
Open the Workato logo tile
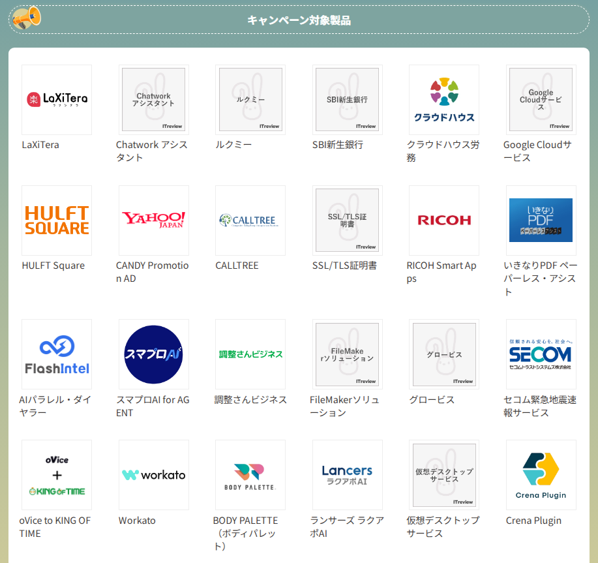(x=154, y=475)
